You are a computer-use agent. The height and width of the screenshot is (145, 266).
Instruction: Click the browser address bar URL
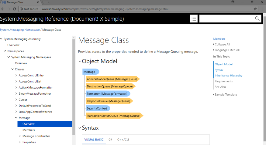(105, 9)
